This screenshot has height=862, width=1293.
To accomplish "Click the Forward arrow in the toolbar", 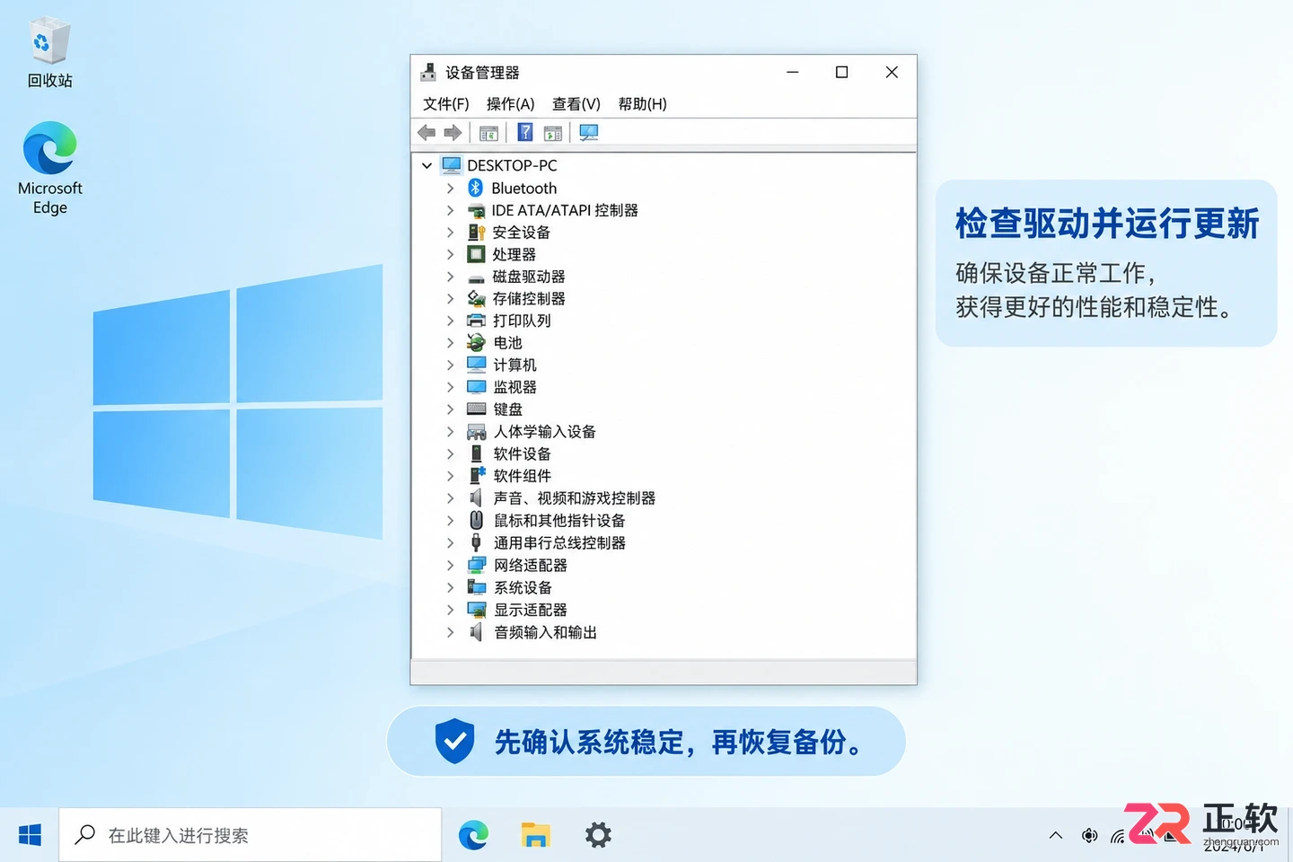I will tap(453, 133).
